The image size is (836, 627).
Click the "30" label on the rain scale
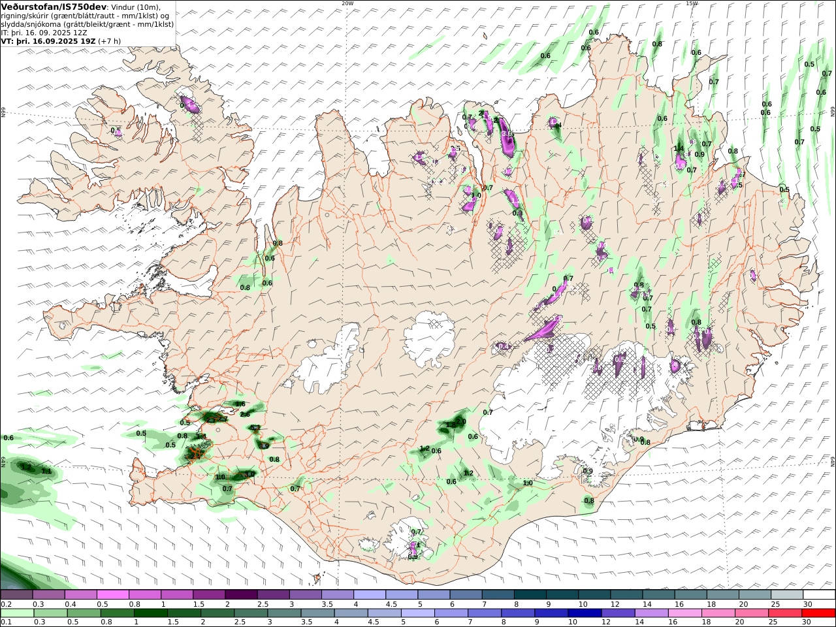click(x=807, y=622)
